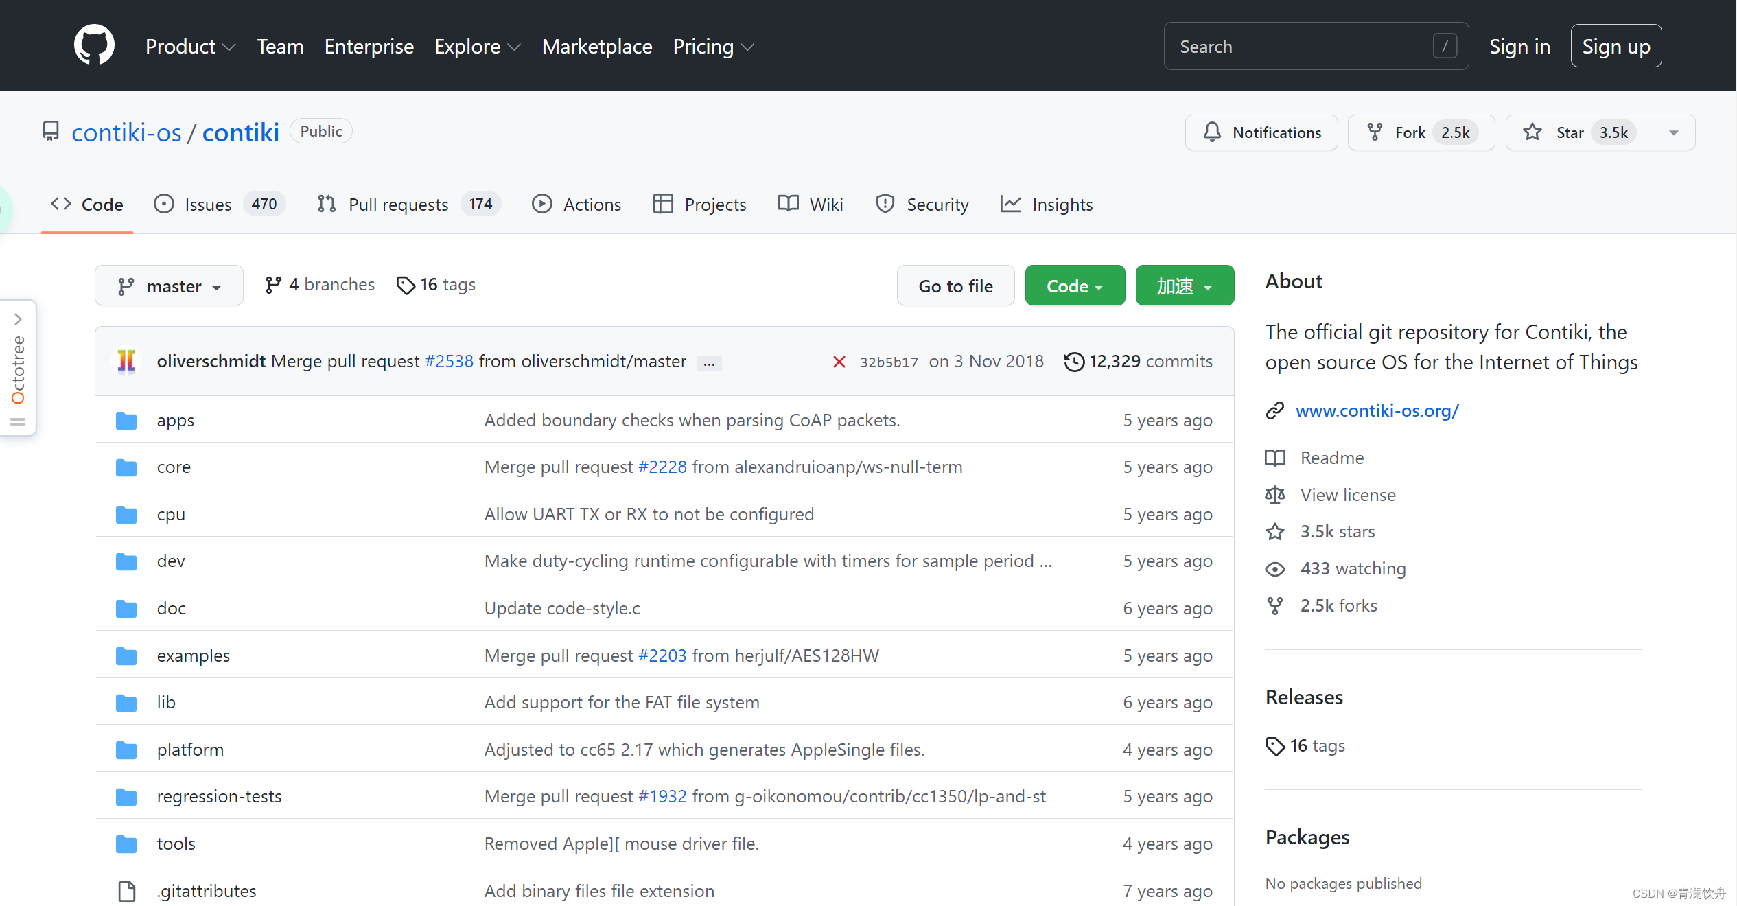This screenshot has height=906, width=1737.
Task: Switch to the Issues tab
Action: pyautogui.click(x=209, y=205)
